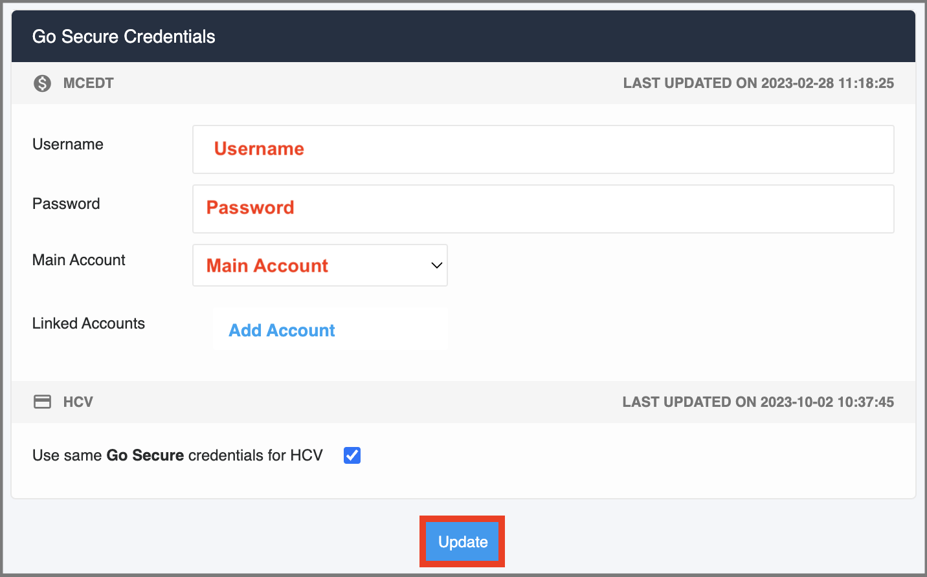927x577 pixels.
Task: Click the Use same credentials label text
Action: coord(177,455)
